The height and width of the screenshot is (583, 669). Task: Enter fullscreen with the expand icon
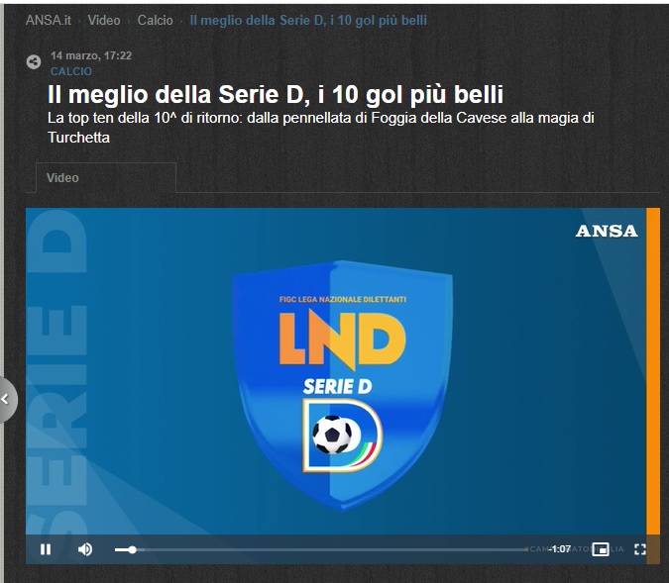click(x=640, y=549)
